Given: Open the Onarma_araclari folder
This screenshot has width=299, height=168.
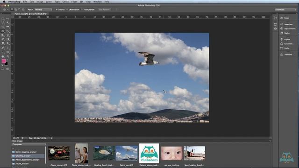Looking at the screenshot, I should (23, 156).
